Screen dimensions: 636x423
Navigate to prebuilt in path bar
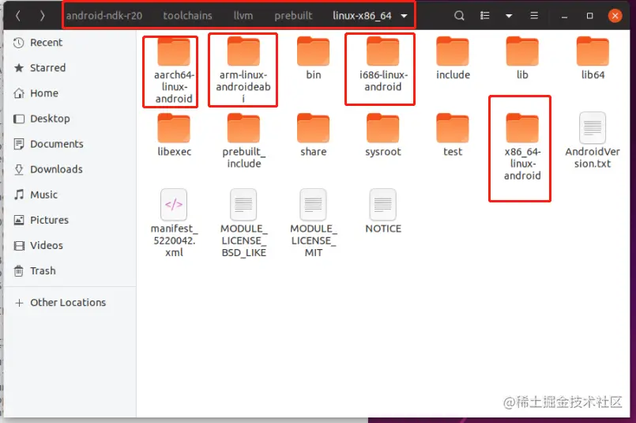click(293, 16)
